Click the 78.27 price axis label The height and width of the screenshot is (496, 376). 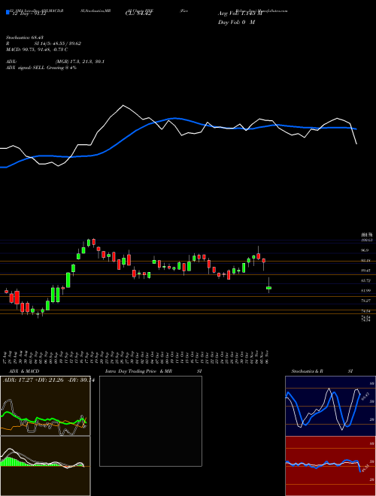tap(365, 301)
